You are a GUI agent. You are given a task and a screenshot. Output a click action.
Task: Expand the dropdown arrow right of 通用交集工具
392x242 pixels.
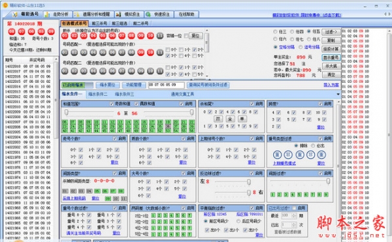point(338,94)
